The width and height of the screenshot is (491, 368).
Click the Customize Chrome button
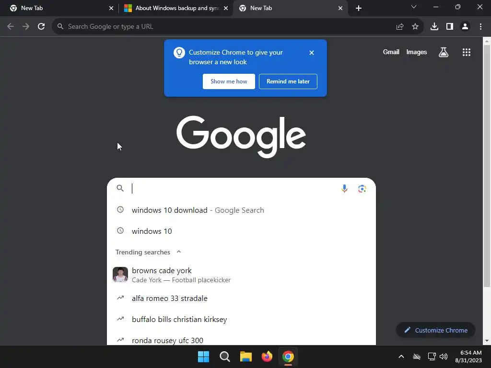click(x=435, y=330)
